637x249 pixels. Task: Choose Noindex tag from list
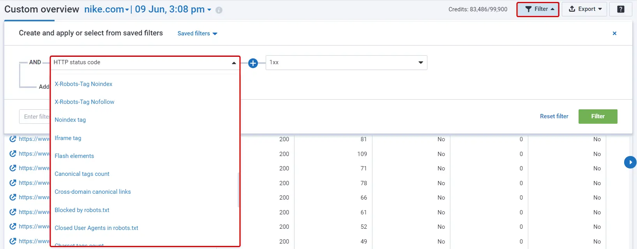coord(70,120)
